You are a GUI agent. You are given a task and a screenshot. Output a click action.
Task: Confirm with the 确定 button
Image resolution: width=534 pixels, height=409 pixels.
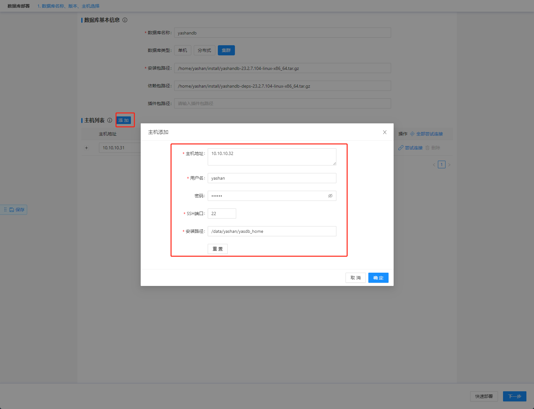click(x=378, y=278)
